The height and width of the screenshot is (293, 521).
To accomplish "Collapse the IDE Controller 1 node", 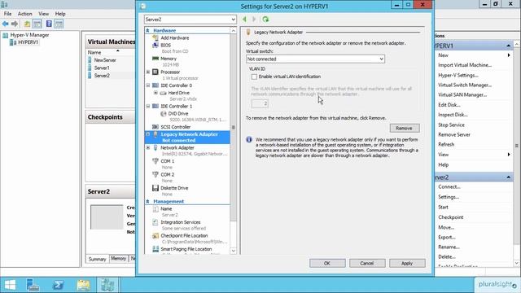I will pyautogui.click(x=148, y=107).
